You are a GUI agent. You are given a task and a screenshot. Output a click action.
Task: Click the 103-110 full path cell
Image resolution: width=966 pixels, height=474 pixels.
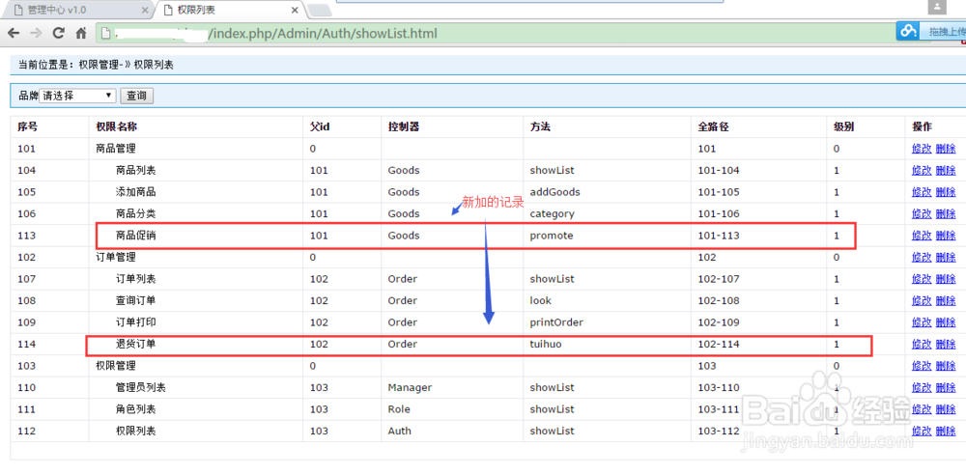coord(719,387)
